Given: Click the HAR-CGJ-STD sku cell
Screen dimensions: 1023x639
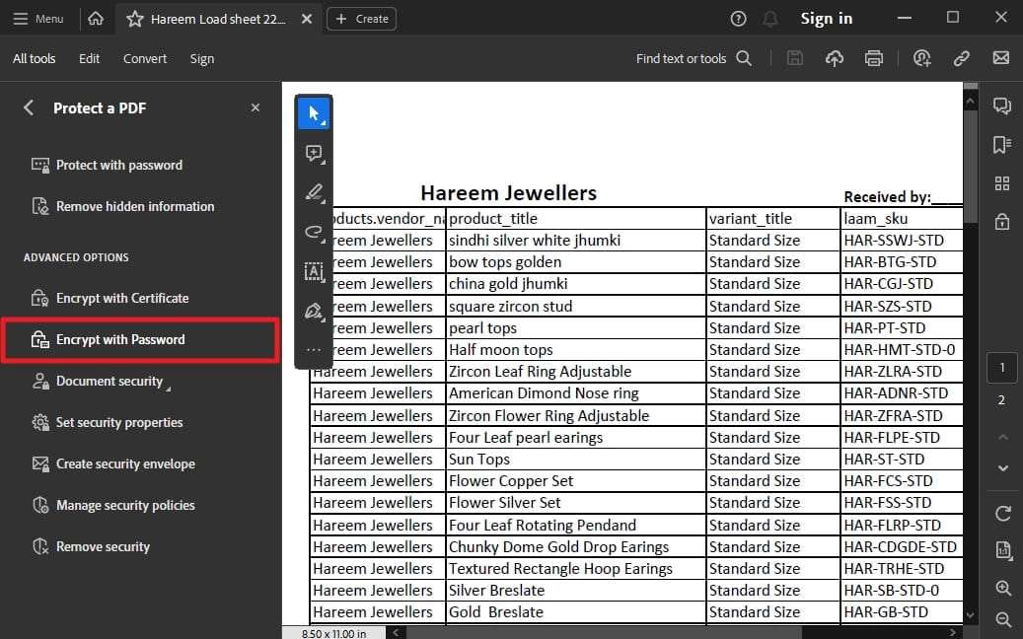Looking at the screenshot, I should 903,284.
